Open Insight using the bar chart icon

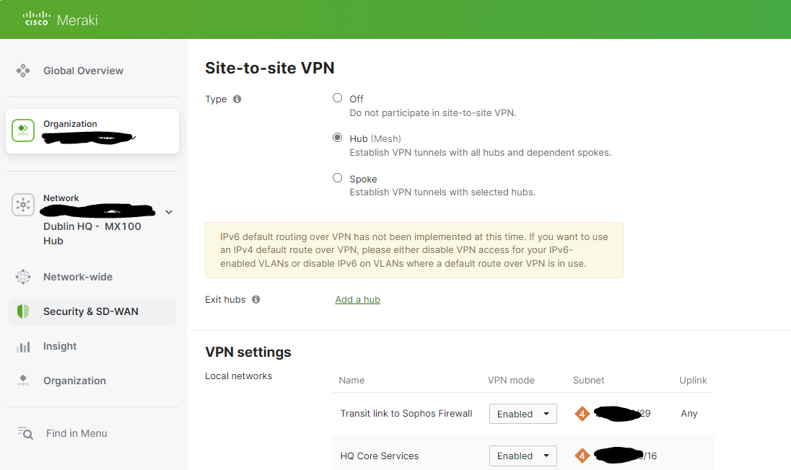(22, 345)
